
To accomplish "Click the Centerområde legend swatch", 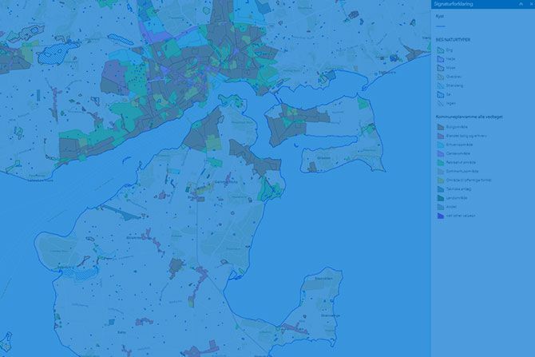I will click(439, 153).
